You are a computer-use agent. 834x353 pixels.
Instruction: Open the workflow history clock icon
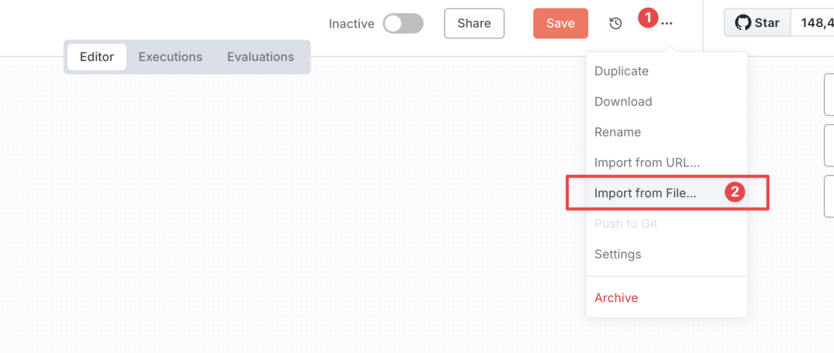click(x=615, y=23)
